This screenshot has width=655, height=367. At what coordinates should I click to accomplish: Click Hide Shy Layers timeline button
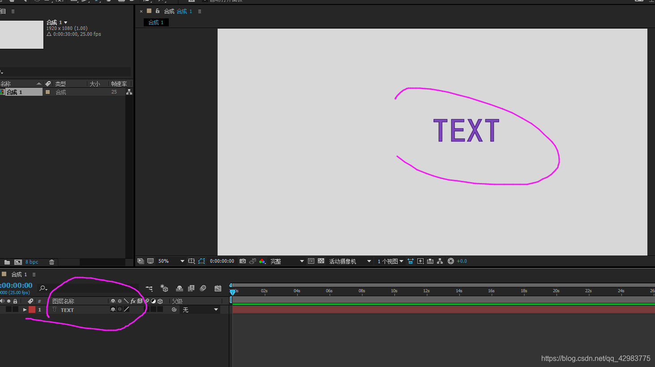[180, 289]
